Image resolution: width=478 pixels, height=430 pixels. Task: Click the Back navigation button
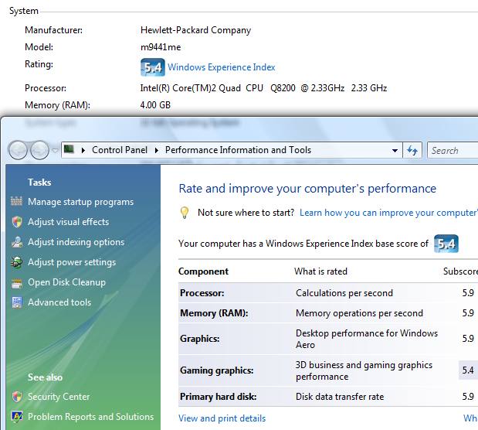click(x=18, y=150)
